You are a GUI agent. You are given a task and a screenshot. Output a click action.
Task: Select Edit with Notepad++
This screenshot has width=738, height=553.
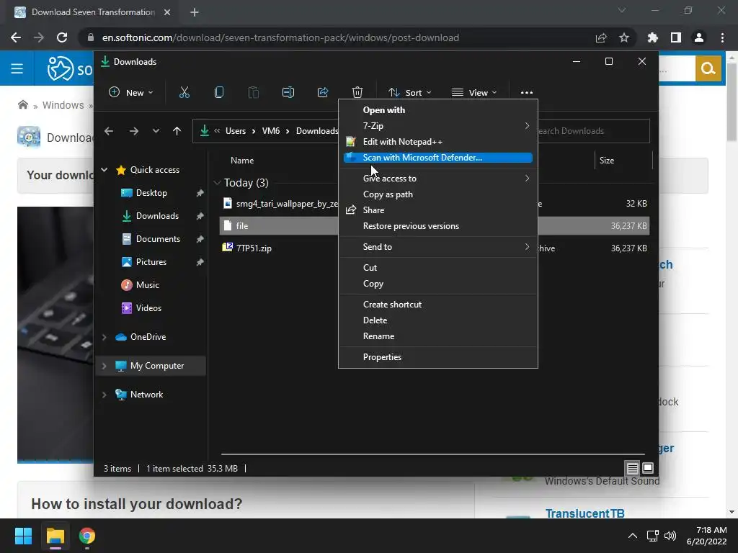[438, 142]
